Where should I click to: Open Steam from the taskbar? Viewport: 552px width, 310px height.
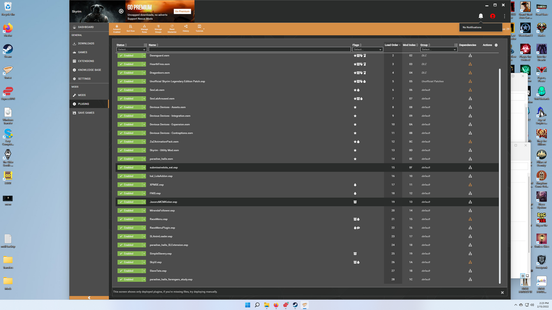point(295,305)
